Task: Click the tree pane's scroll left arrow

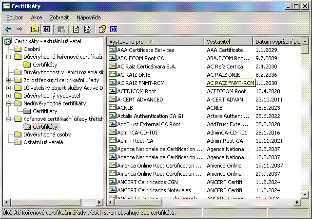Action: pos(6,202)
